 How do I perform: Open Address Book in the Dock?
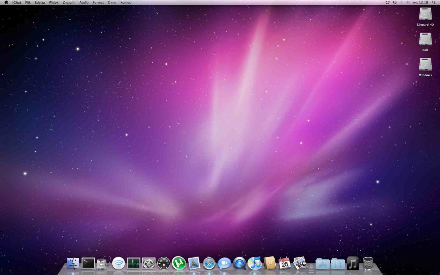click(270, 263)
